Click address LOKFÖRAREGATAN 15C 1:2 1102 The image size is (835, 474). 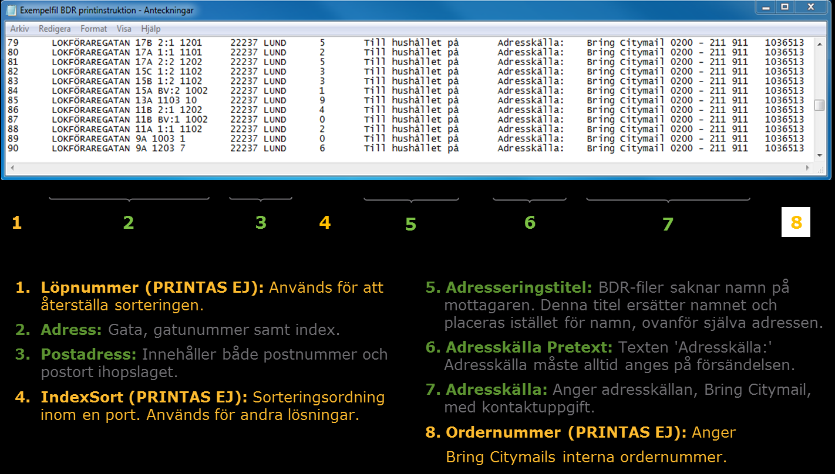coord(127,72)
